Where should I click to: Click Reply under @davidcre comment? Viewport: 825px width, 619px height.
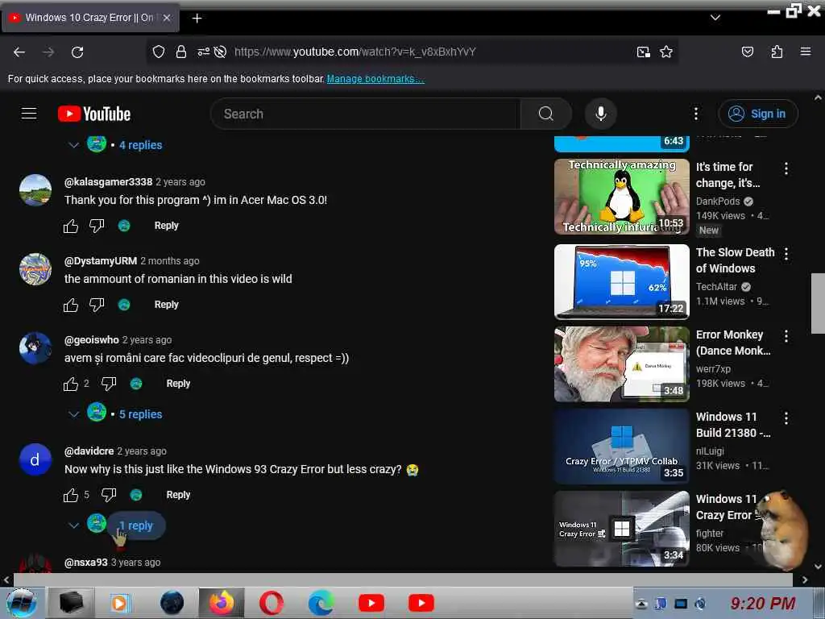pos(178,495)
